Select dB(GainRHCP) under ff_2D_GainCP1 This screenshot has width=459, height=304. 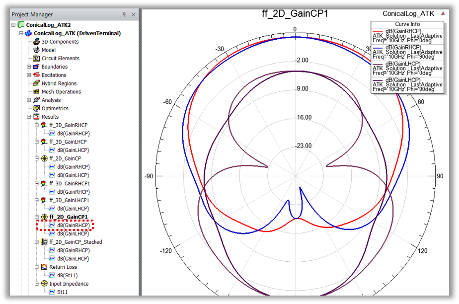tap(74, 226)
